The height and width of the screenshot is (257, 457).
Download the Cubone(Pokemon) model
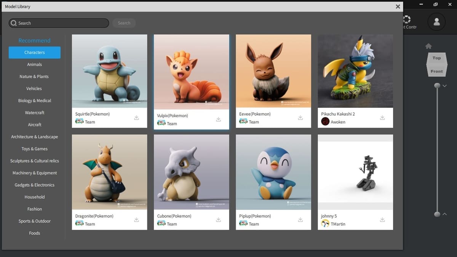218,220
